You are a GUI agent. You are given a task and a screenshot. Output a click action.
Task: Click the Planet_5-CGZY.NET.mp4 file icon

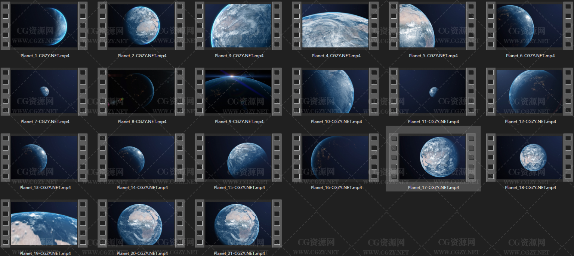[432, 26]
